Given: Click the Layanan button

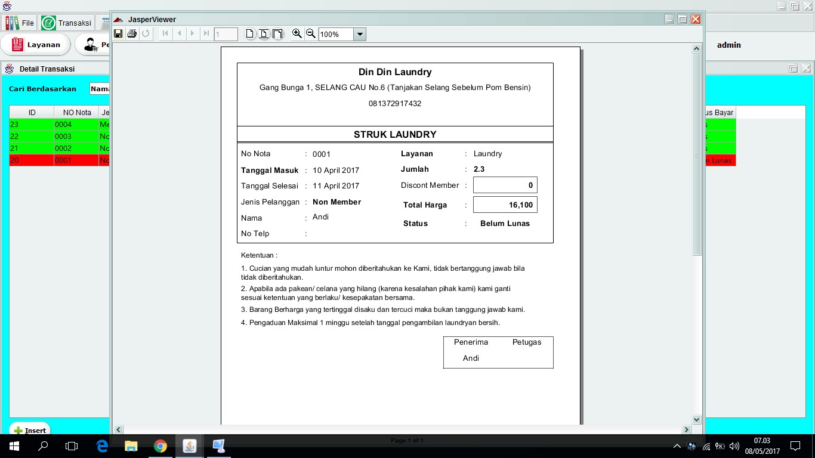Looking at the screenshot, I should (x=36, y=44).
